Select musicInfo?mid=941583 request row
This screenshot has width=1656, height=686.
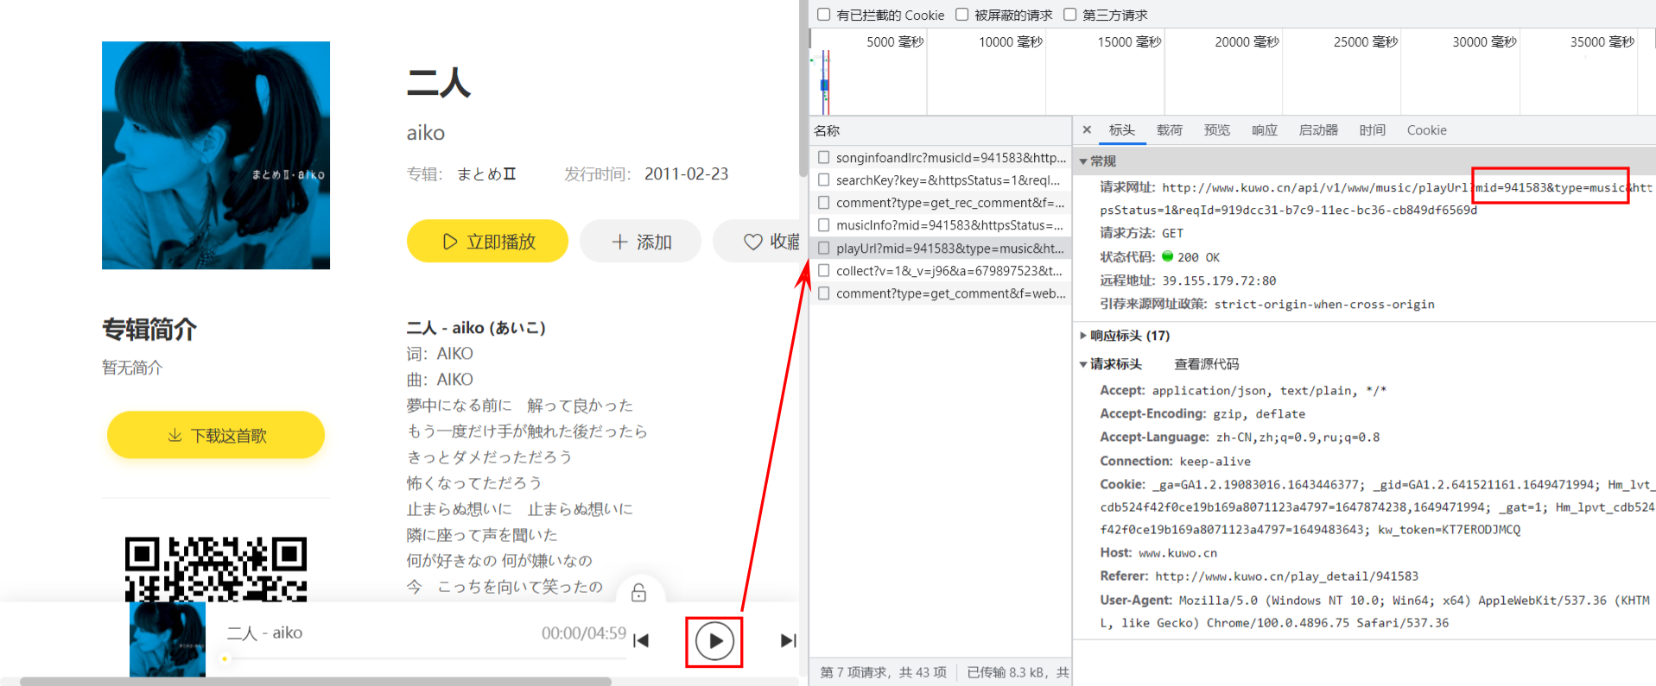point(941,225)
